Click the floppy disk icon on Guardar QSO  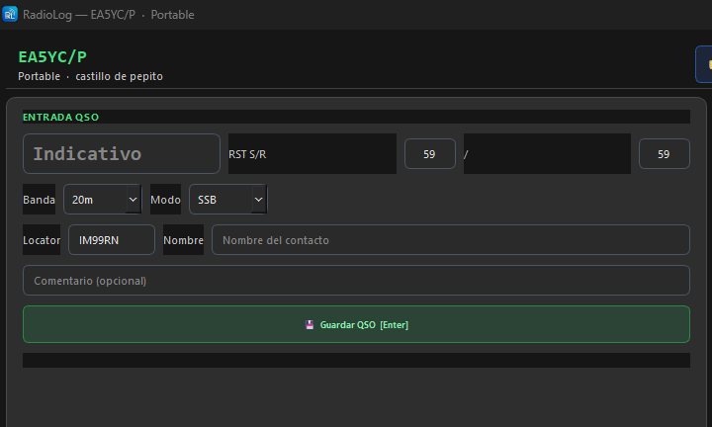[x=310, y=324]
